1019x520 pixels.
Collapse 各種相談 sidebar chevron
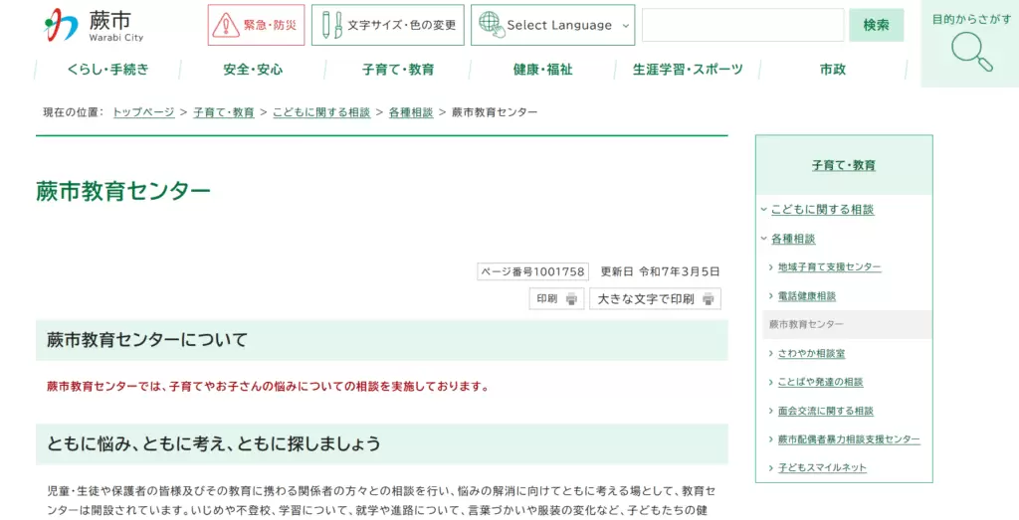(764, 239)
